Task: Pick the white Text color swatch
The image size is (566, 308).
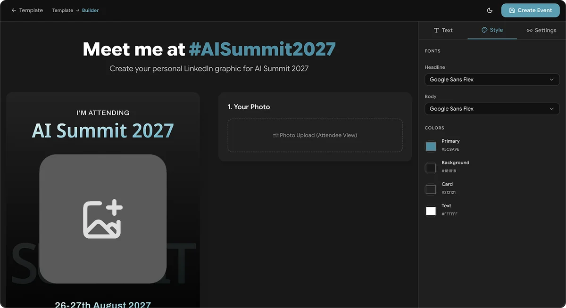Action: (x=431, y=211)
